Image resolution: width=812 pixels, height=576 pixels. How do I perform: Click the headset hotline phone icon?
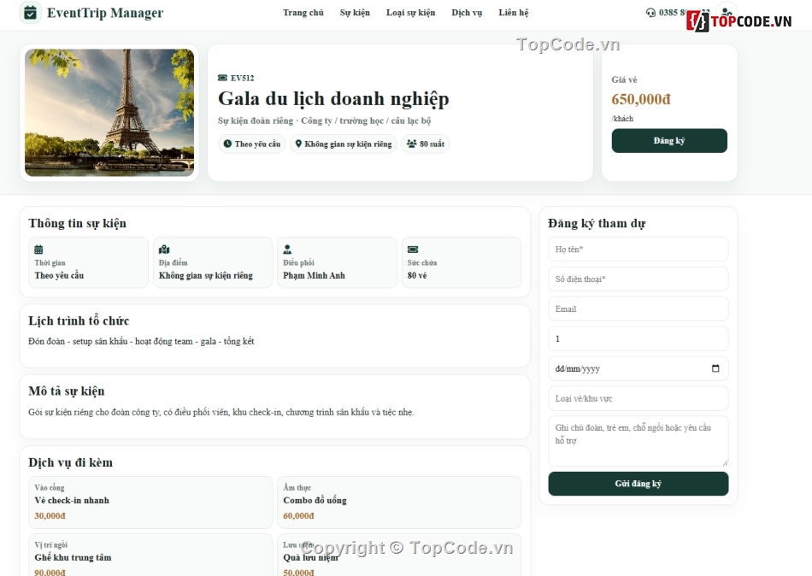point(650,13)
